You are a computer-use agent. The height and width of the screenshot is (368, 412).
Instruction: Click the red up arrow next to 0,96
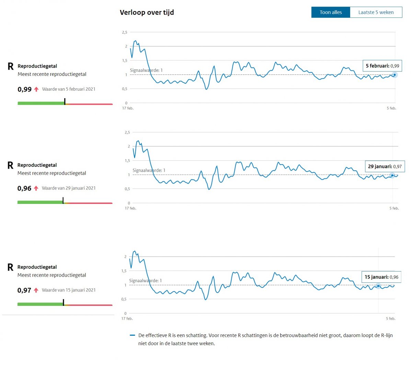click(36, 188)
